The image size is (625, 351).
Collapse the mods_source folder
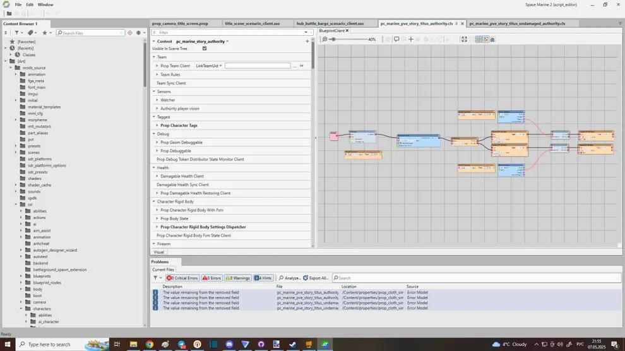click(x=11, y=68)
